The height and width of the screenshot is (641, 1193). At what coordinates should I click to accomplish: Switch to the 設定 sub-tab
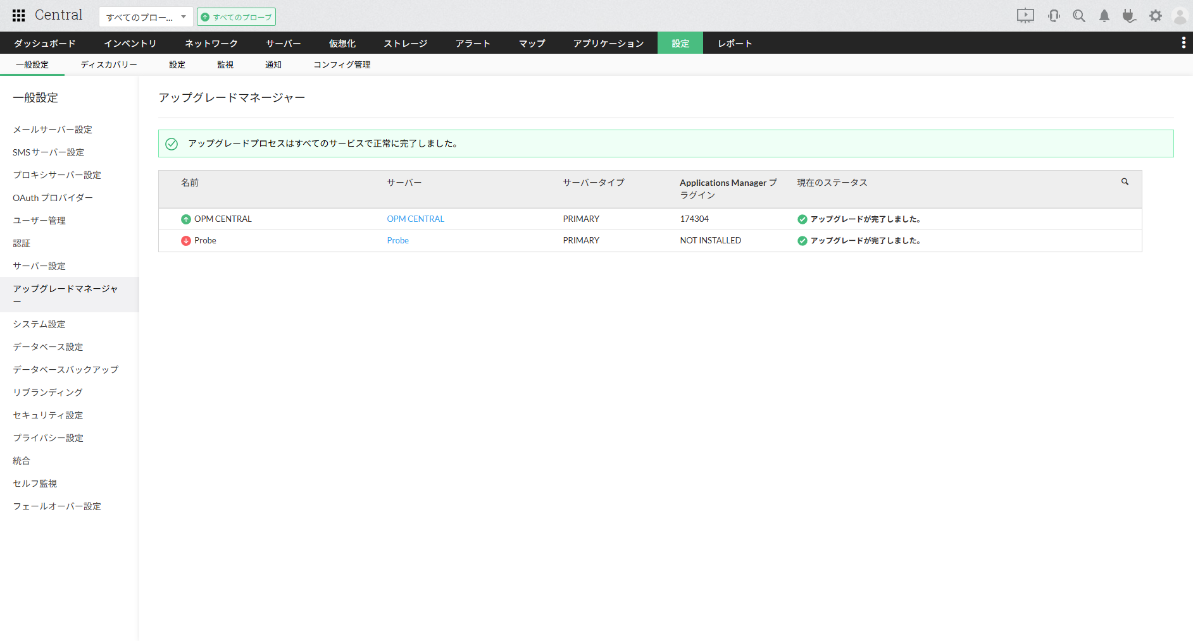coord(177,64)
